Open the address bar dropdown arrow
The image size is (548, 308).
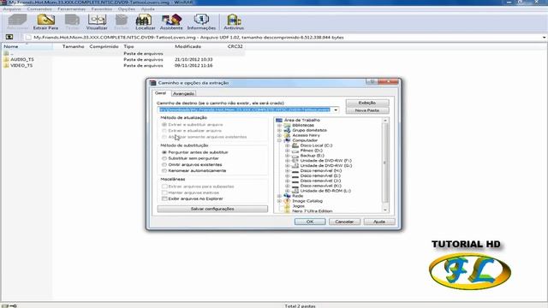coord(545,38)
